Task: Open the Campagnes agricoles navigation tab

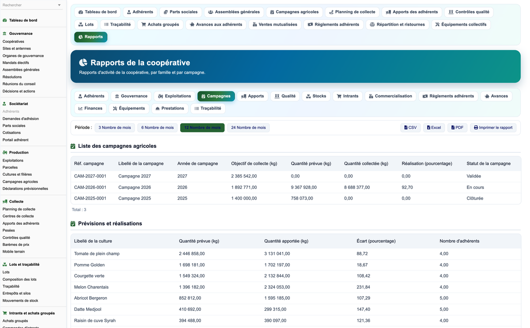Action: coord(294,12)
